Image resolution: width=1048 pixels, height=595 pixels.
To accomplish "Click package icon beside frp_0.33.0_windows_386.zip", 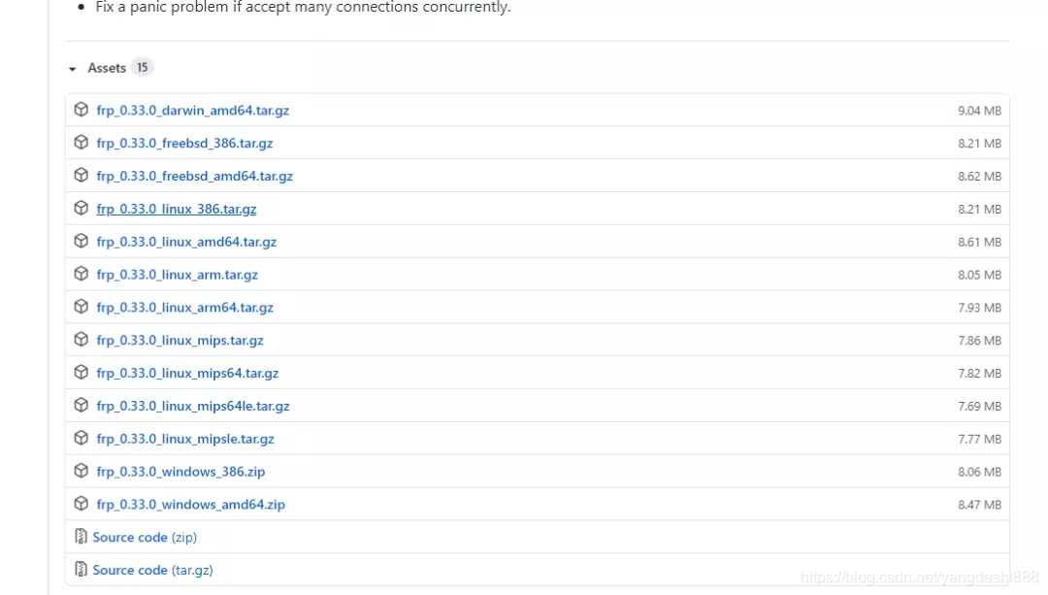I will pyautogui.click(x=81, y=471).
